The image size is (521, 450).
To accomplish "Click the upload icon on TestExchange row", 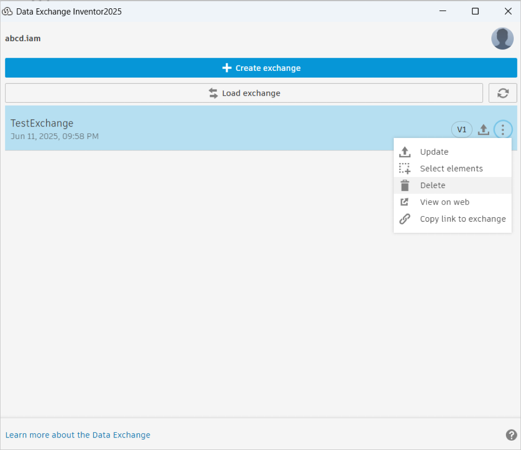I will (x=483, y=130).
